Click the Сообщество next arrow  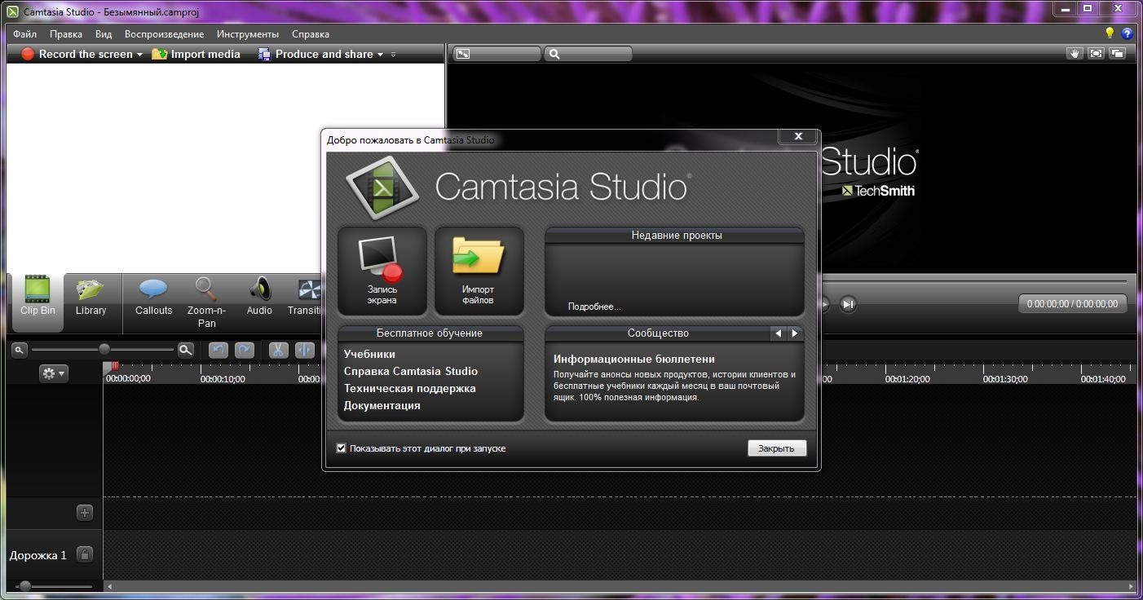tap(794, 333)
